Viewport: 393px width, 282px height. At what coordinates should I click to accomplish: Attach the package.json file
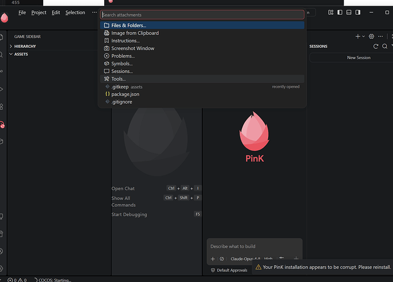pyautogui.click(x=202, y=94)
